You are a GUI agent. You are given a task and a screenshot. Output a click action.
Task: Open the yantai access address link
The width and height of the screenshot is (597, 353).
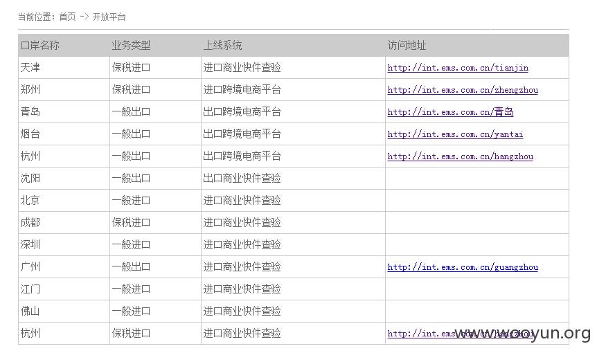pos(455,134)
